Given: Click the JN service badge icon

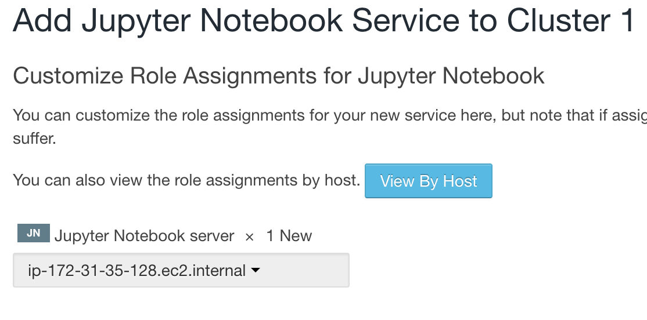Looking at the screenshot, I should click(x=34, y=233).
